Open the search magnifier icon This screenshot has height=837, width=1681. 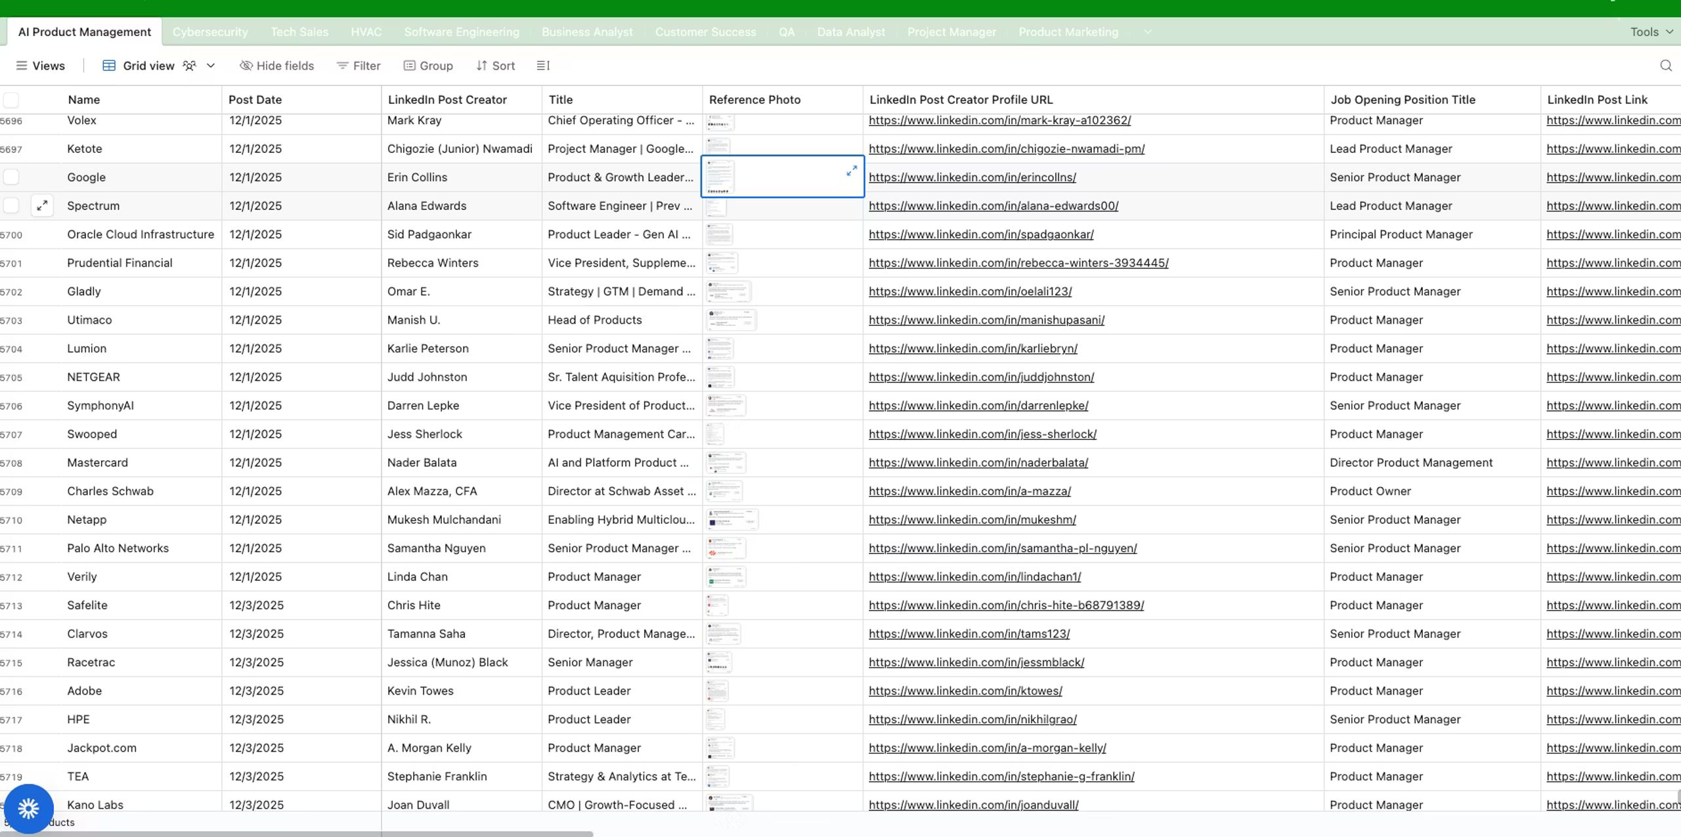[1666, 66]
